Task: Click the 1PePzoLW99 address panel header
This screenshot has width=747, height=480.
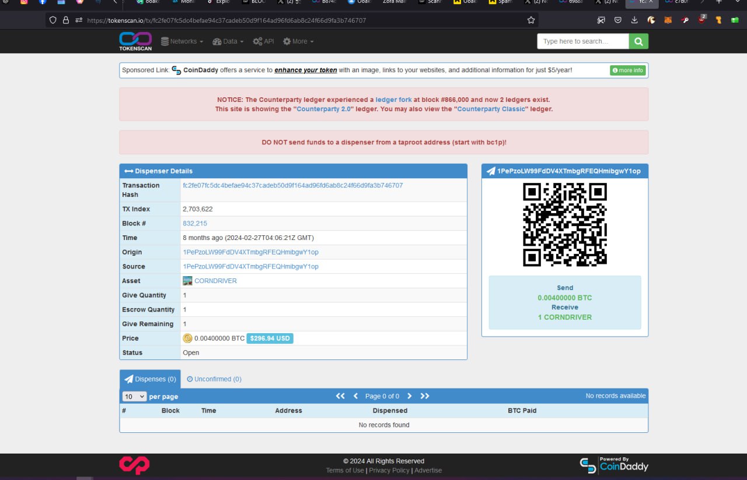Action: pos(565,171)
